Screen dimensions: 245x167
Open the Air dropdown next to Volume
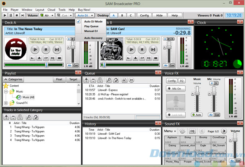46,16
